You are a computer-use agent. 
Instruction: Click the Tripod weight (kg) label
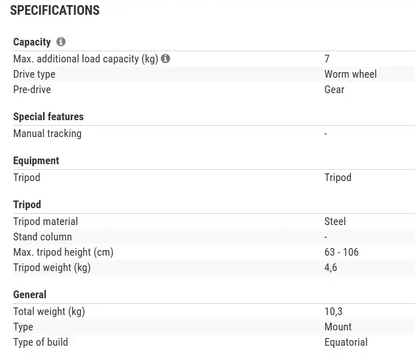click(x=52, y=267)
